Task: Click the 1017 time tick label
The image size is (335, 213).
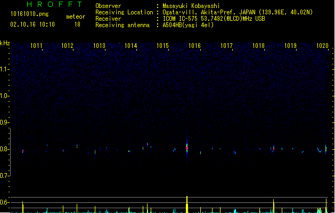Action: pyautogui.click(x=226, y=46)
